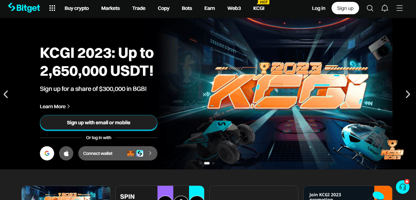Open the customer support headset chat icon
The height and width of the screenshot is (200, 416).
[403, 187]
